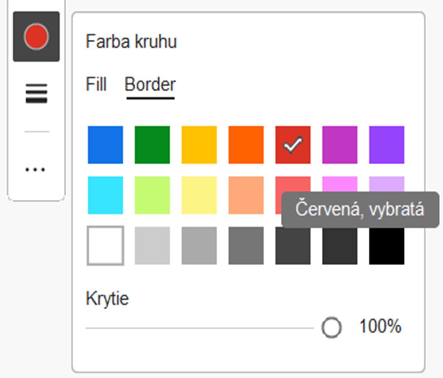
Task: Switch to the Fill tab
Action: coord(96,83)
